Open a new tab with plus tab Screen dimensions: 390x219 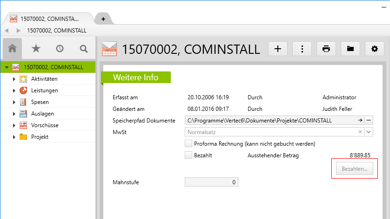(103, 19)
